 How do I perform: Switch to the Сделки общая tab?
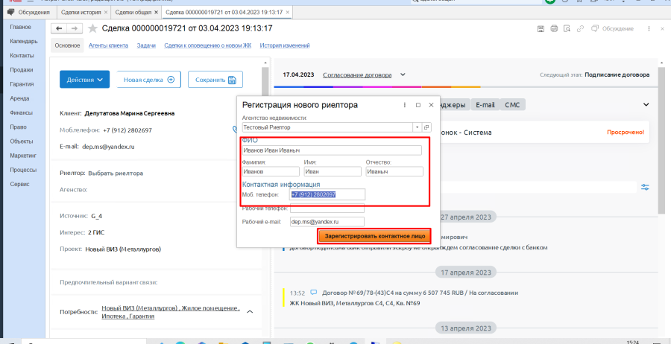coord(134,13)
